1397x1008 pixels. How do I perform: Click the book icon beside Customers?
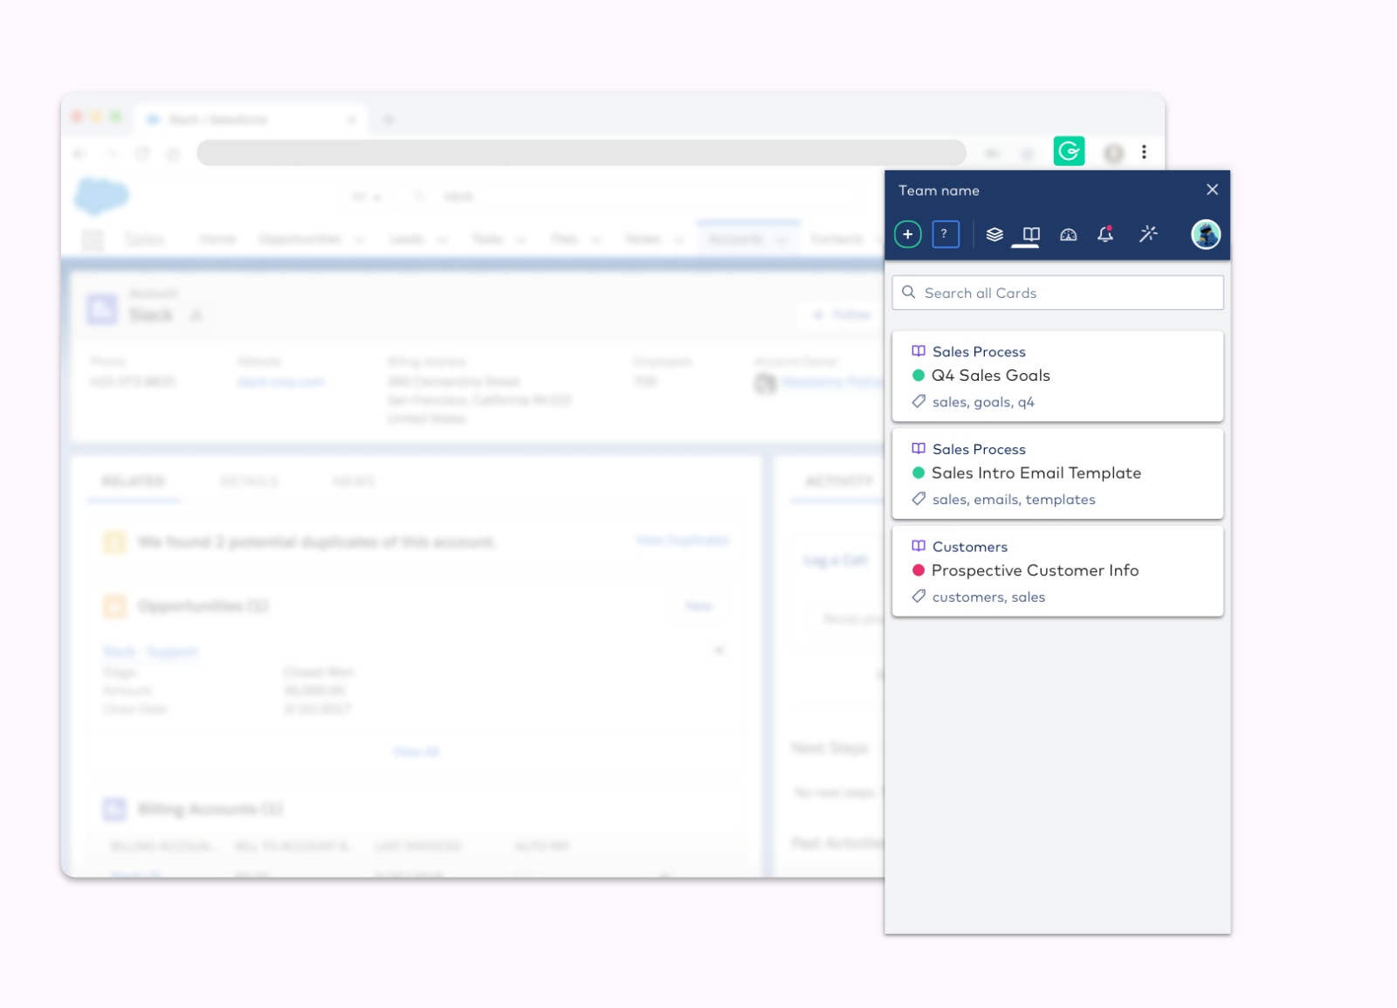click(x=919, y=546)
